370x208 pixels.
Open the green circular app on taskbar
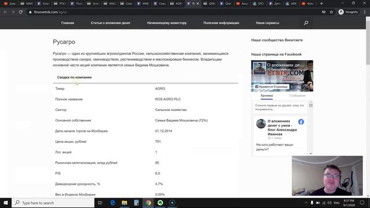(x=160, y=203)
